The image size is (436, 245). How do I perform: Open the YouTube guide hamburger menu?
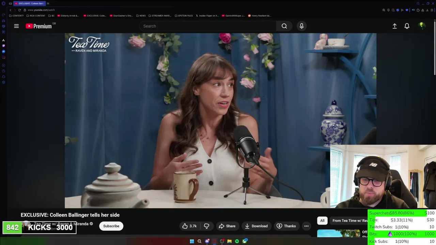[x=16, y=26]
